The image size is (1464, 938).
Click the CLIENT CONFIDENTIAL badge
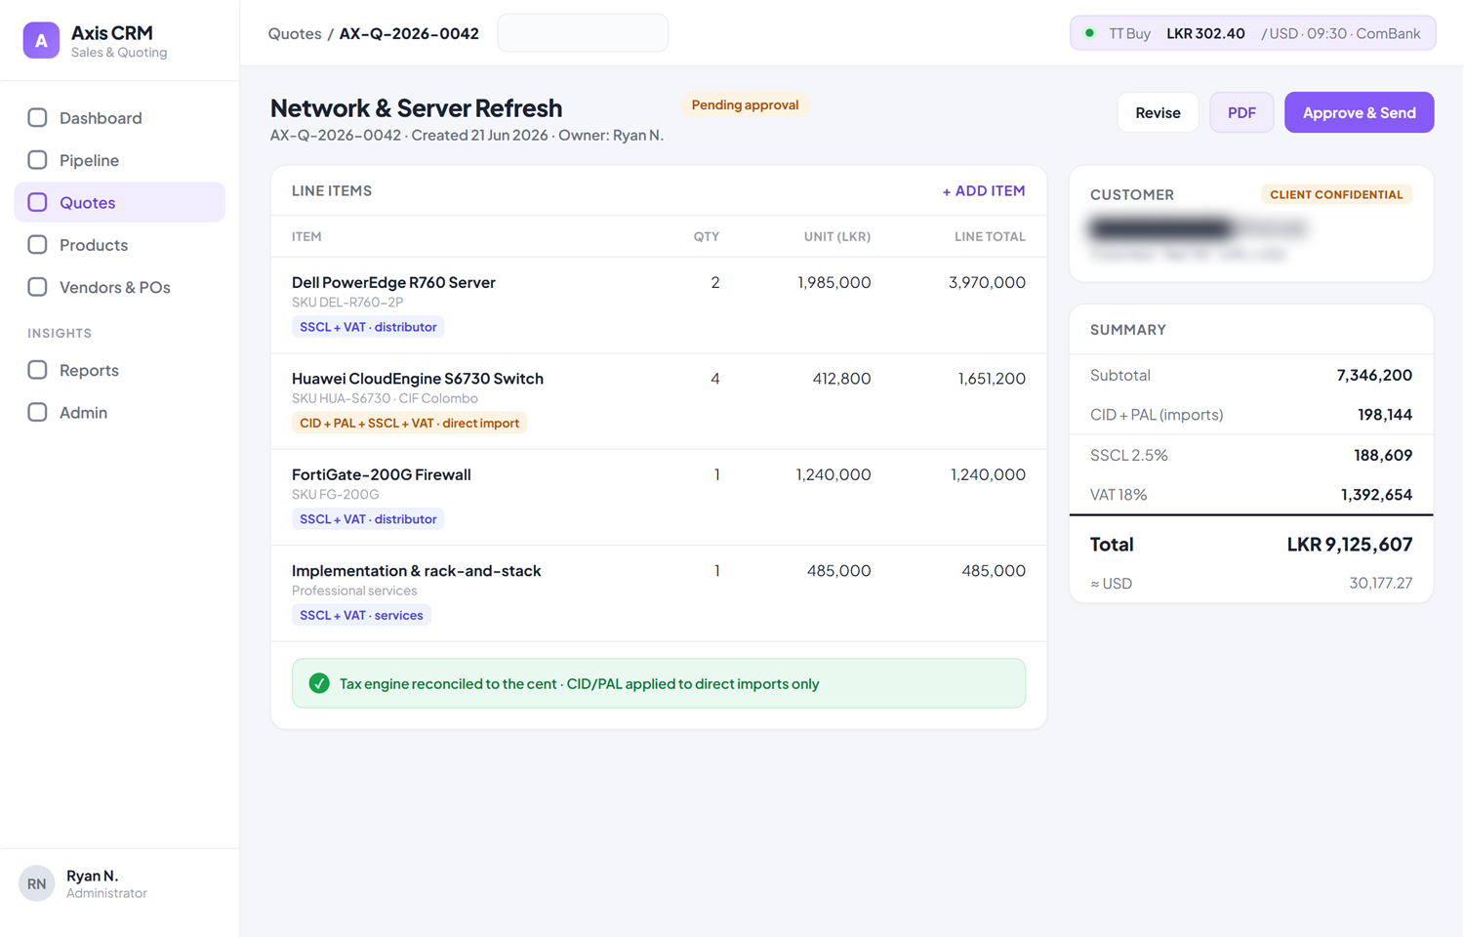click(1336, 194)
